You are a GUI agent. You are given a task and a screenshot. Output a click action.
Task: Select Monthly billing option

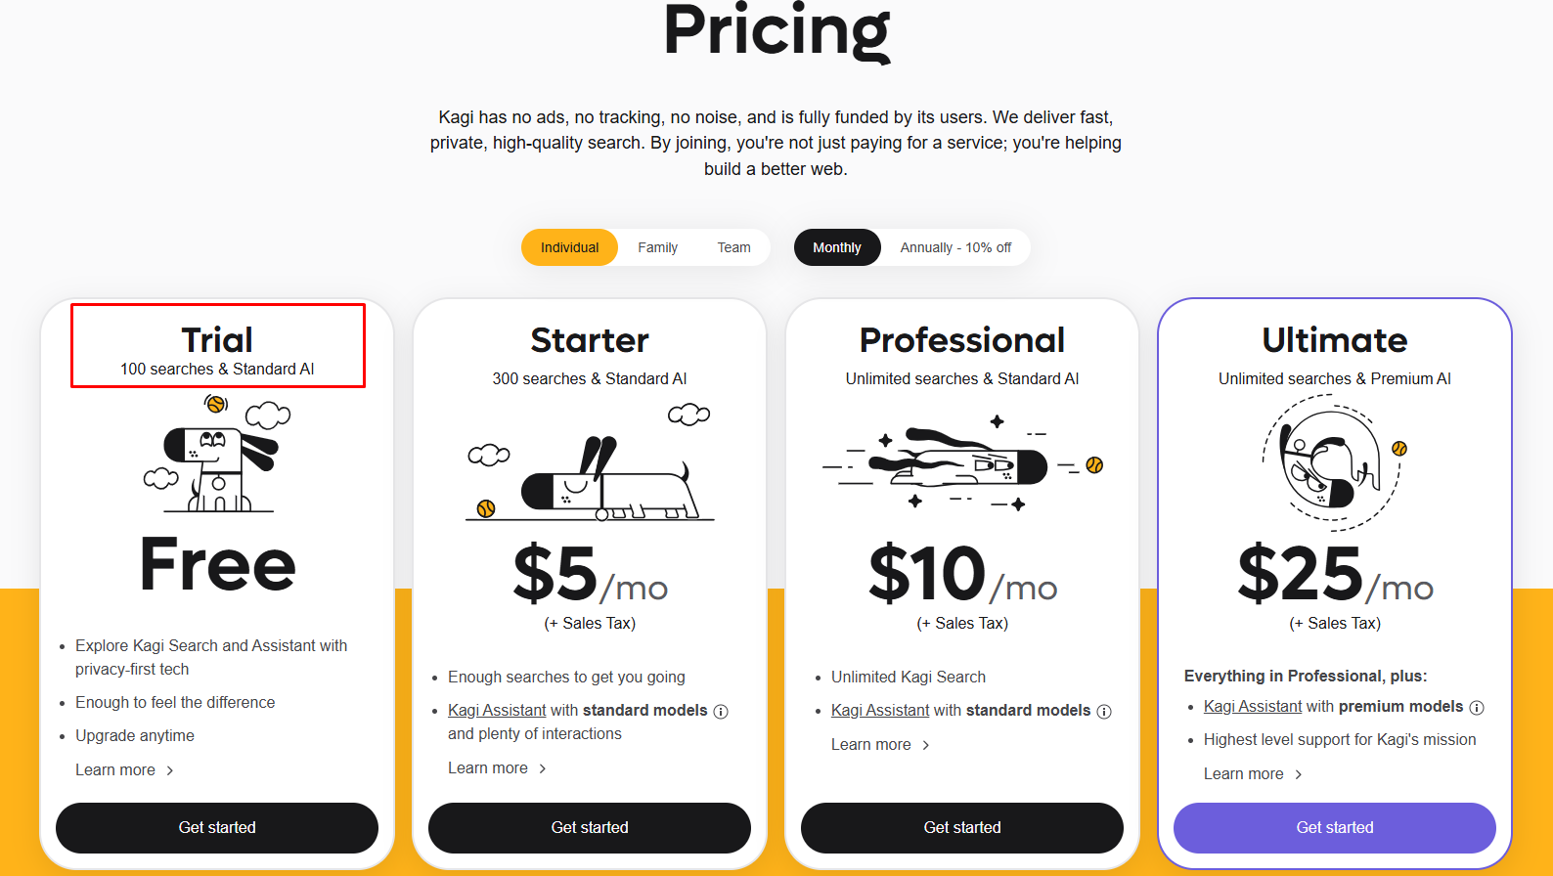[x=837, y=248]
